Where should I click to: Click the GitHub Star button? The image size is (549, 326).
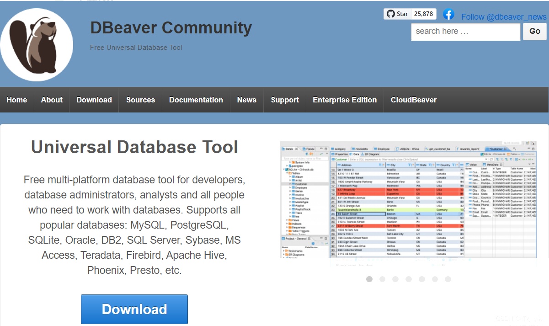[x=397, y=14]
